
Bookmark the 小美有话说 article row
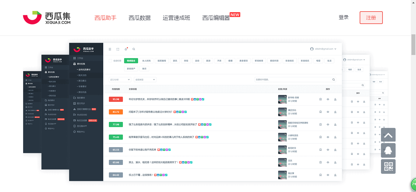(x=320, y=137)
